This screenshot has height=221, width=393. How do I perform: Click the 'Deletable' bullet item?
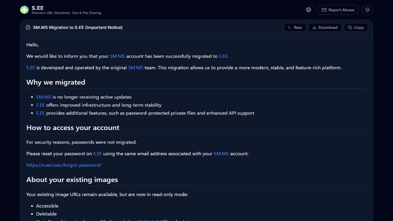[46, 214]
